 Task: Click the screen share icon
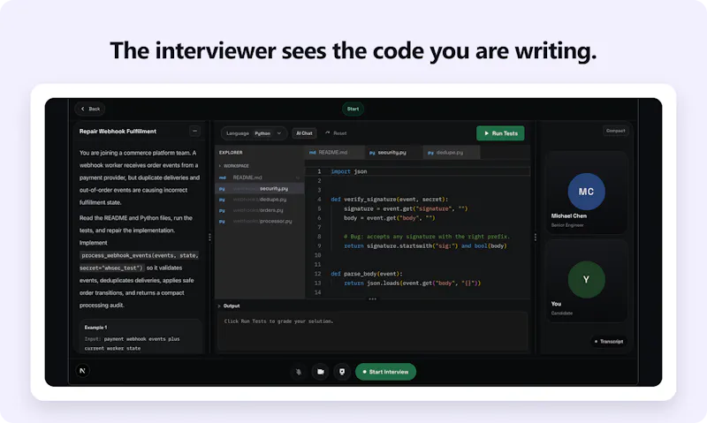pyautogui.click(x=342, y=372)
